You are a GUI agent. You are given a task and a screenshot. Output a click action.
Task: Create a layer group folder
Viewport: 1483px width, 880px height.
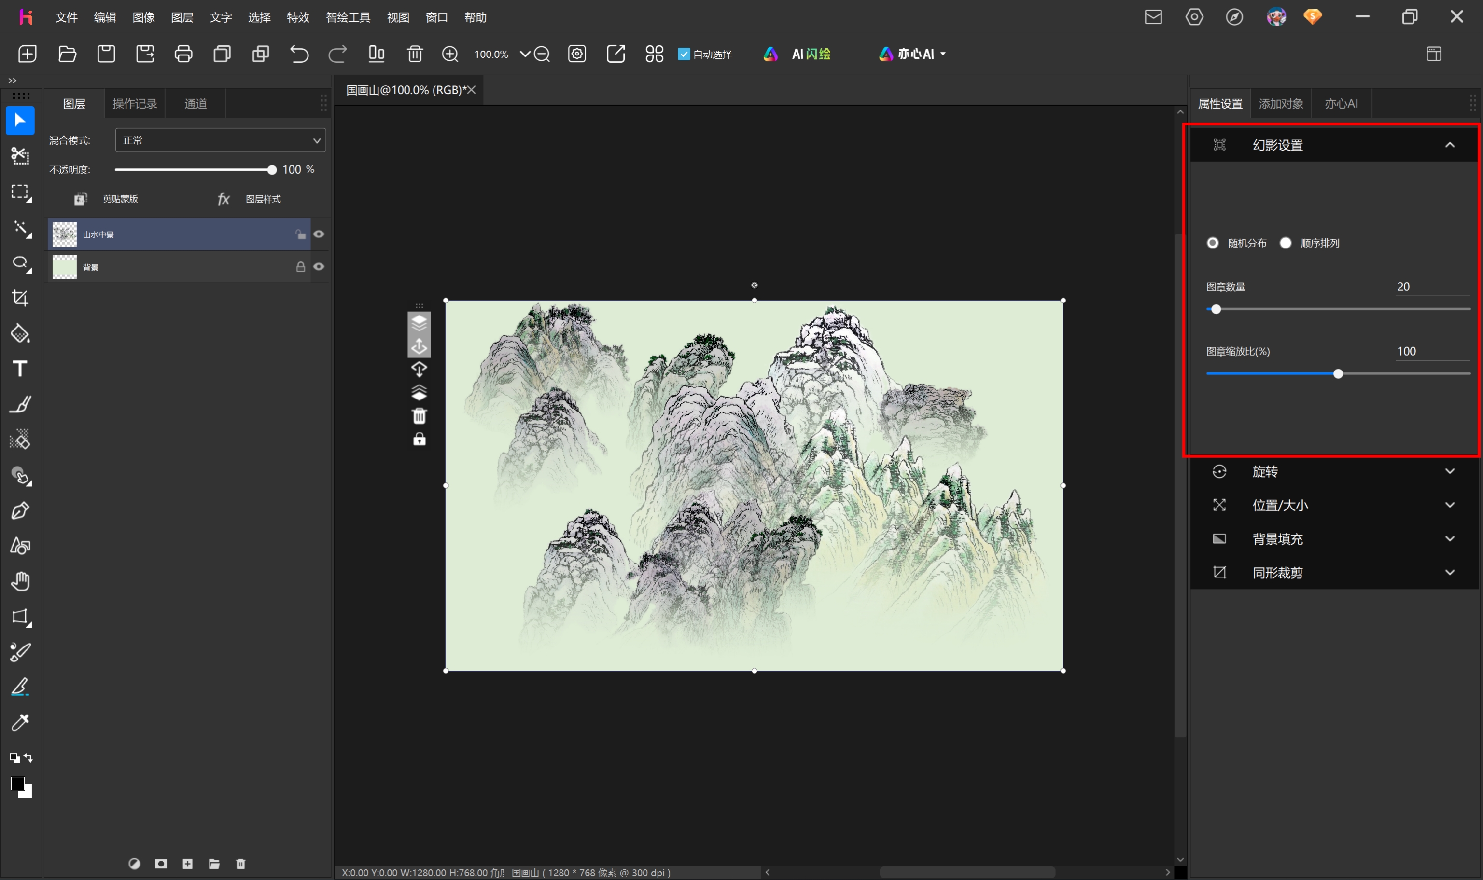coord(214,864)
